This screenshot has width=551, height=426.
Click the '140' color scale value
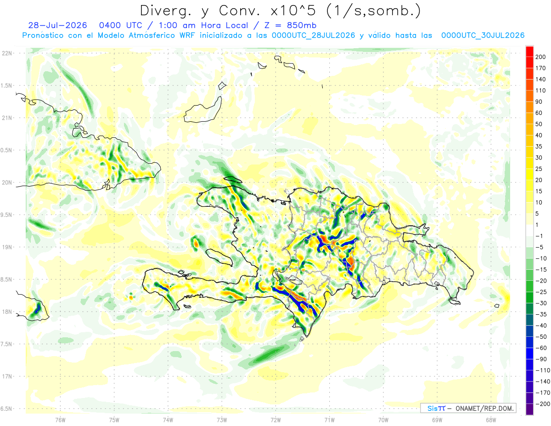coord(541,79)
